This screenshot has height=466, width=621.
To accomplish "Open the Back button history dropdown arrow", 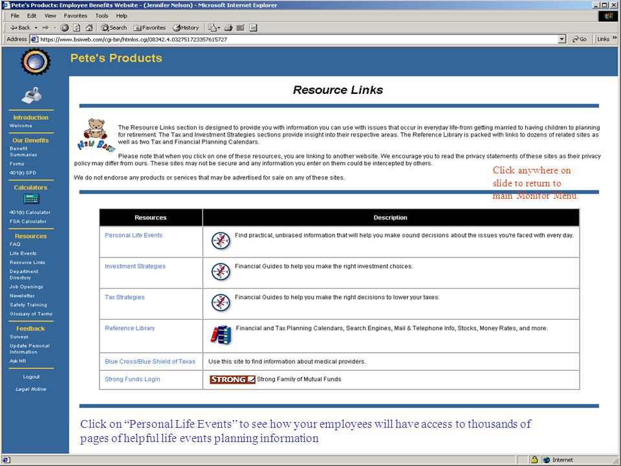I will [36, 28].
